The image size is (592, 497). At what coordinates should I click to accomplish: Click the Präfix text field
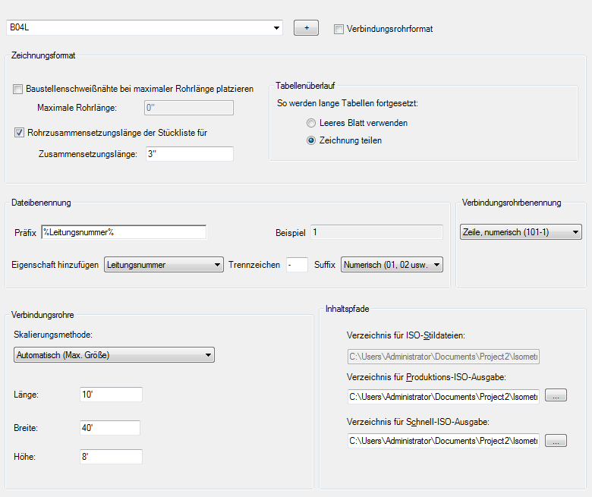pos(124,232)
